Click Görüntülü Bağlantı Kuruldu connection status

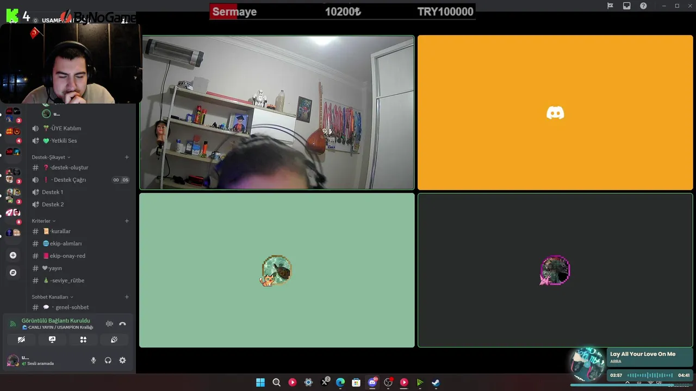click(x=55, y=320)
